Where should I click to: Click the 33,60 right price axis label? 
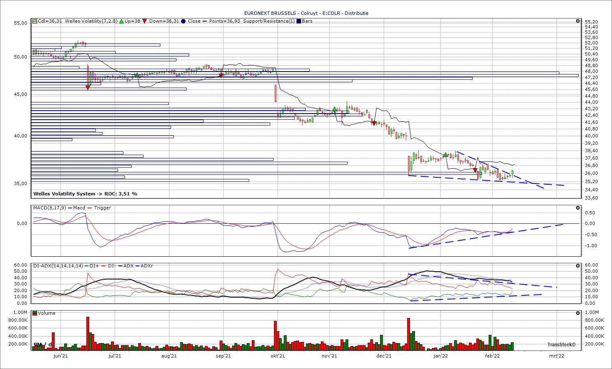(x=591, y=198)
